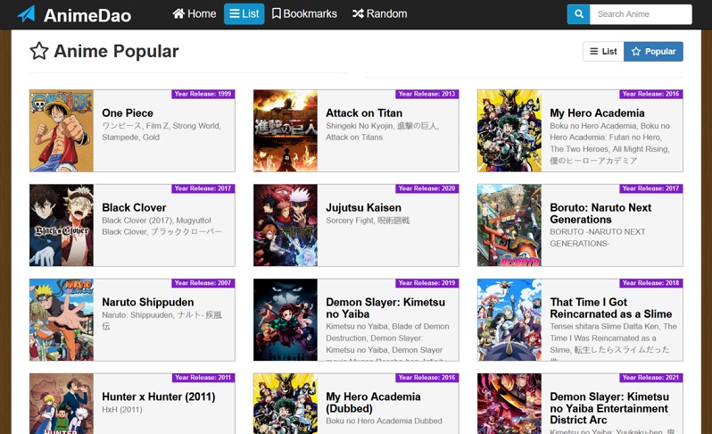Open the My Hero Academia title (non-dubbed)
The width and height of the screenshot is (712, 434).
[597, 113]
